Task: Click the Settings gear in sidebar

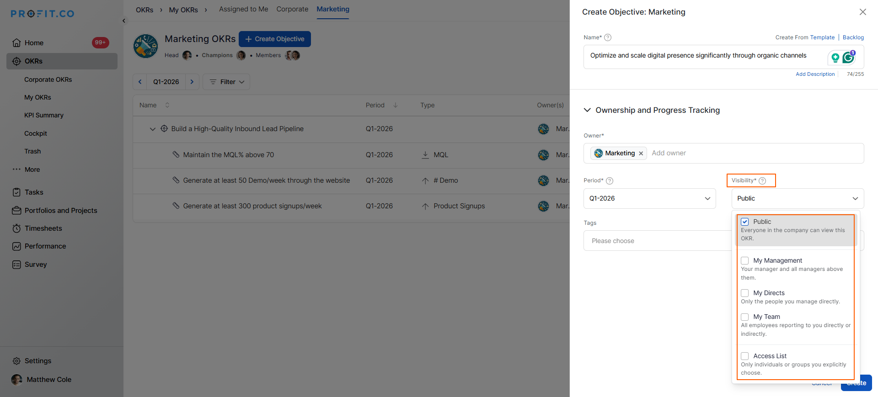Action: pos(16,361)
